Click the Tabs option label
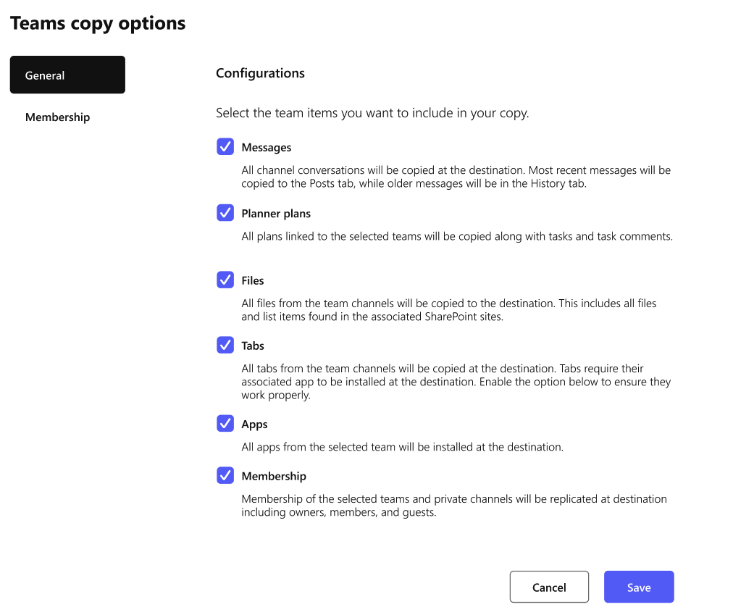The width and height of the screenshot is (733, 615). click(x=253, y=346)
